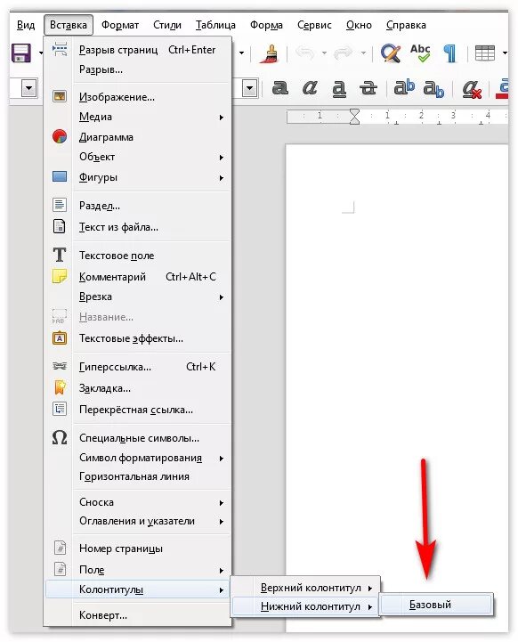Toggle Italic formatting icon
This screenshot has height=642, width=518.
pyautogui.click(x=310, y=87)
